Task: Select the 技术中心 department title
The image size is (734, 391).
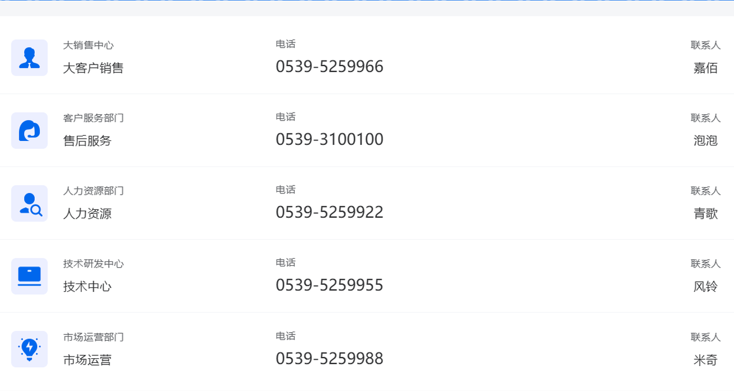Action: [87, 287]
